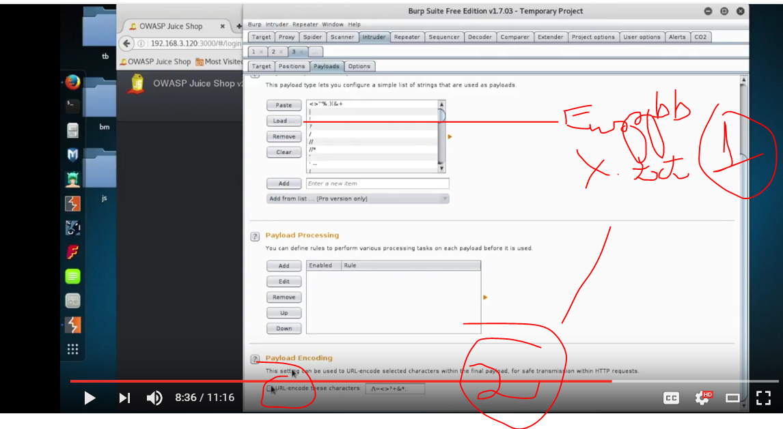Open a new Firefox tab
This screenshot has width=783, height=429.
pos(238,26)
